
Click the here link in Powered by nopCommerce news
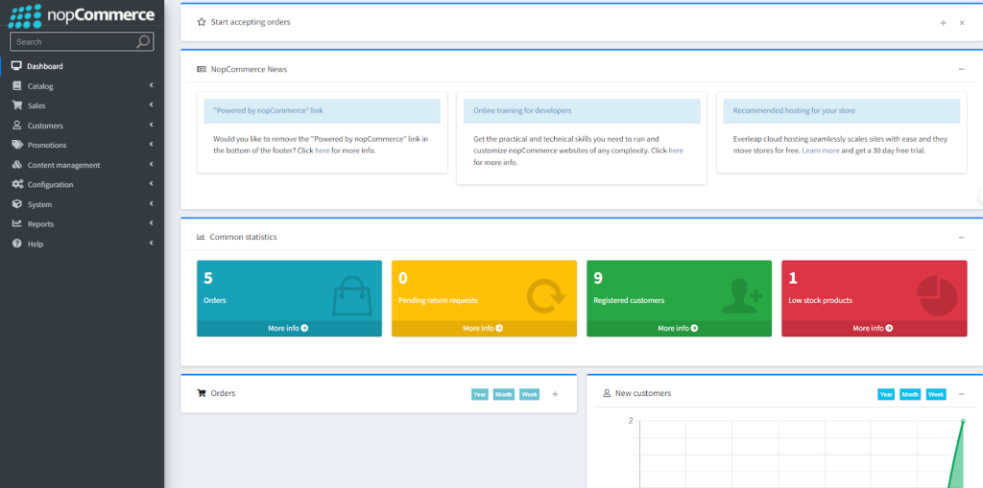[x=323, y=151]
